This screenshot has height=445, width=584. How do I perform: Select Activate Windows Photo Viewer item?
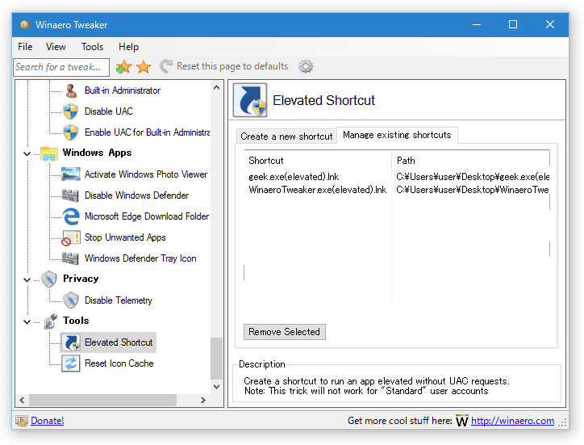pos(146,174)
